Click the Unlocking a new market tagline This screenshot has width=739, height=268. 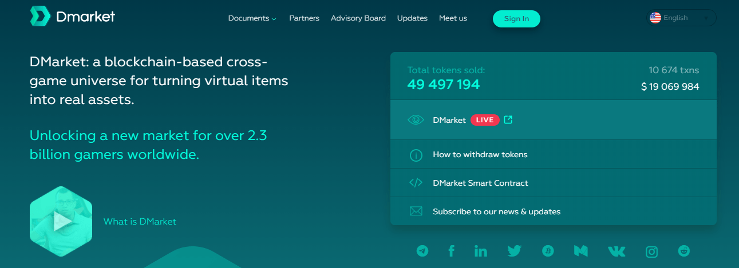pos(148,145)
